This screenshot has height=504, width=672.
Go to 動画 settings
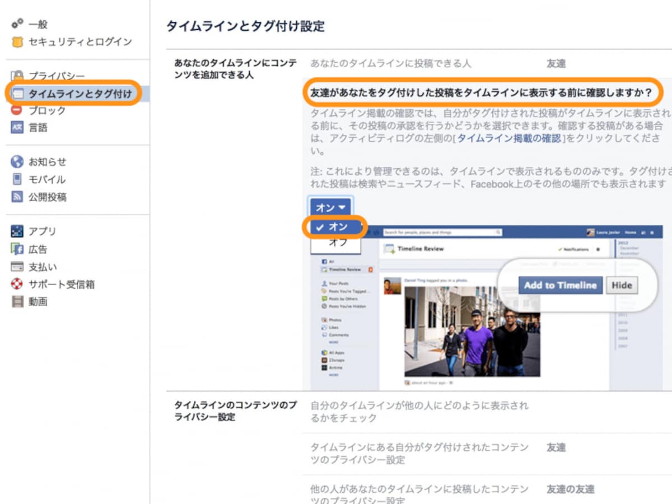pyautogui.click(x=38, y=301)
